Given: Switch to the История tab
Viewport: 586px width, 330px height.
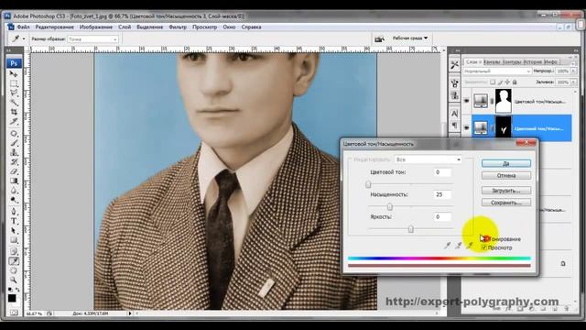Looking at the screenshot, I should click(x=532, y=61).
